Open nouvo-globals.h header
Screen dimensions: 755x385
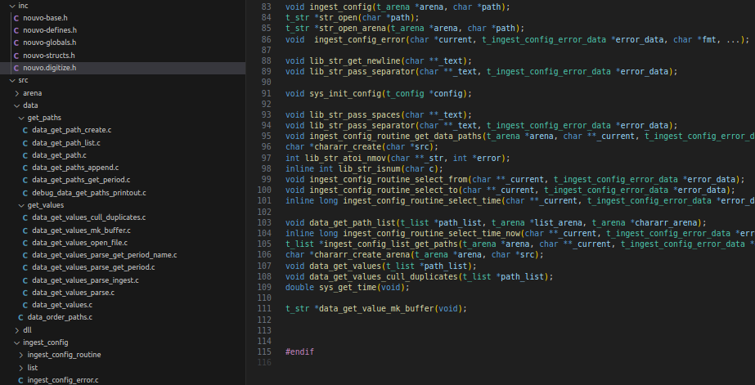pos(50,43)
